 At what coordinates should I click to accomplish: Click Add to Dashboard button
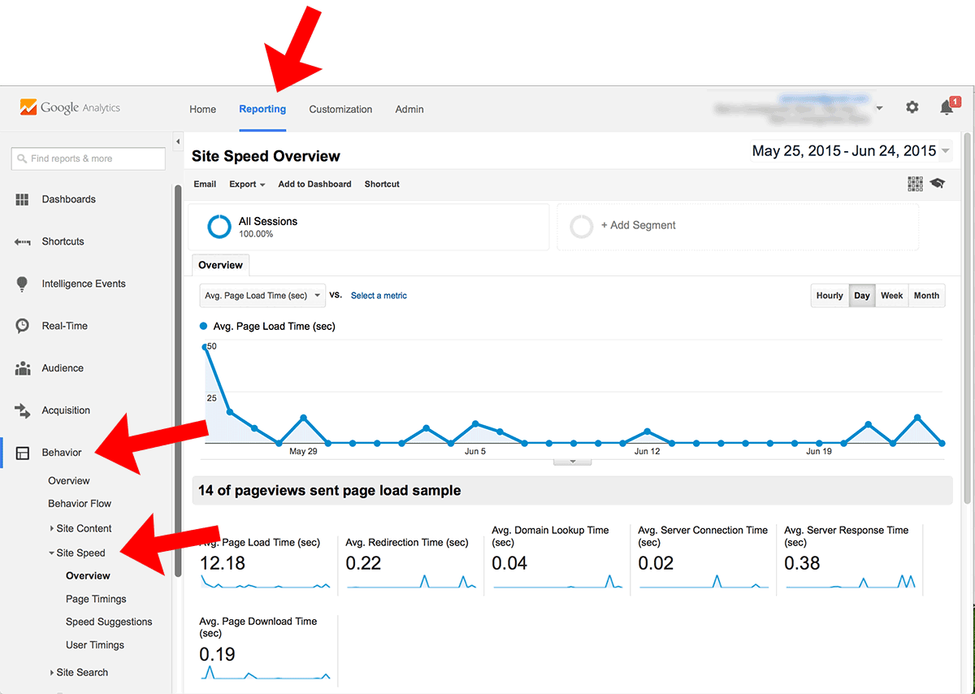tap(314, 184)
